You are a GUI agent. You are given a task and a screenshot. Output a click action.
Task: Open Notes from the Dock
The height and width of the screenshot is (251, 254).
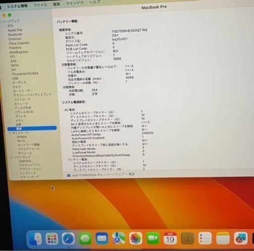tap(223, 238)
